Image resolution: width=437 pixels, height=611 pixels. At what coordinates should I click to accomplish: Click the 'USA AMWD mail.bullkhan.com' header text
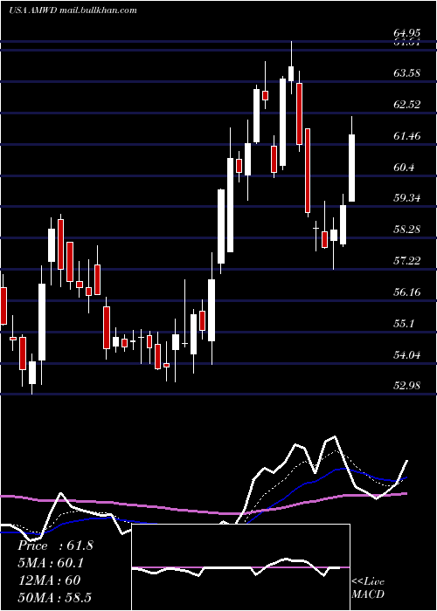click(x=73, y=10)
